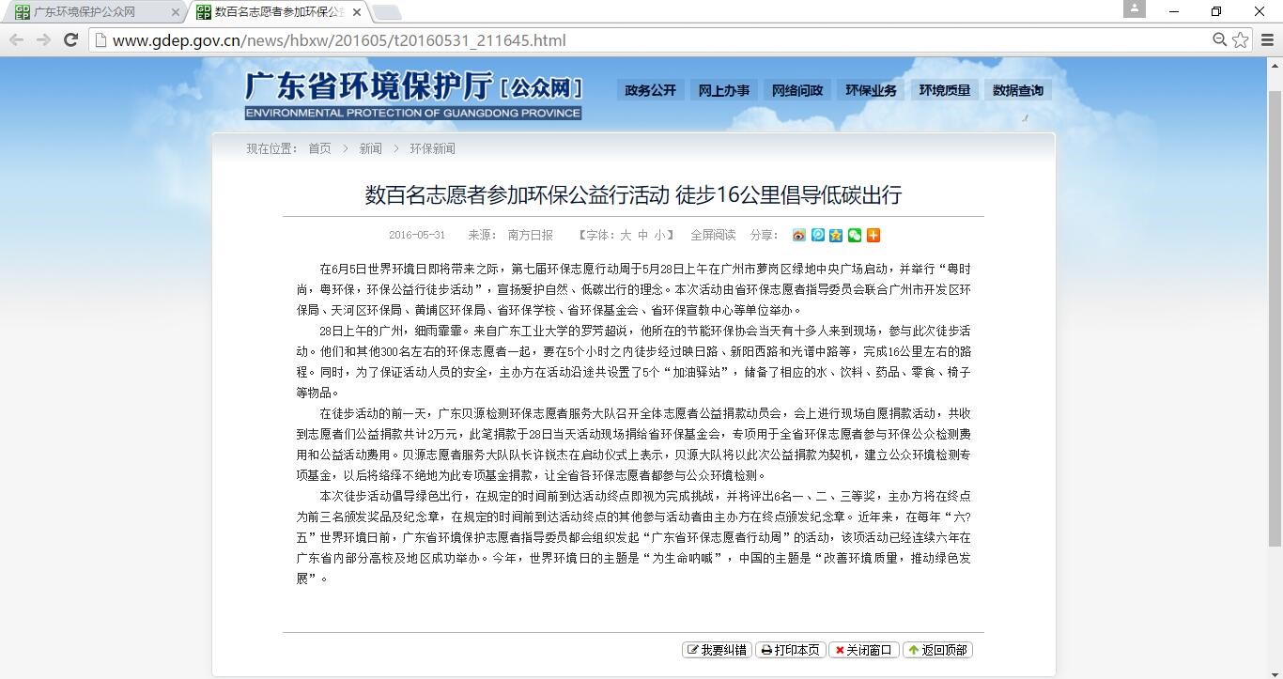Click scrollbar up arrow

coord(1275,65)
